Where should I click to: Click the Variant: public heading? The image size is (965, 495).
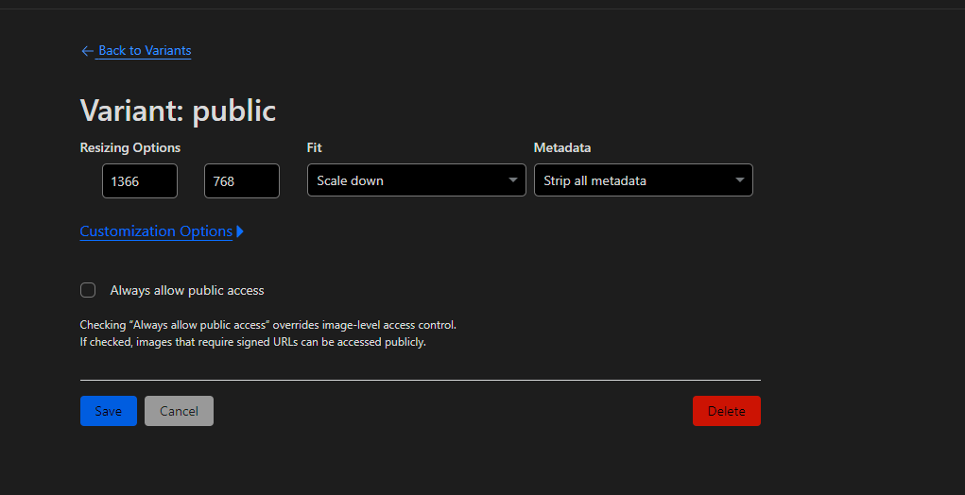(178, 111)
